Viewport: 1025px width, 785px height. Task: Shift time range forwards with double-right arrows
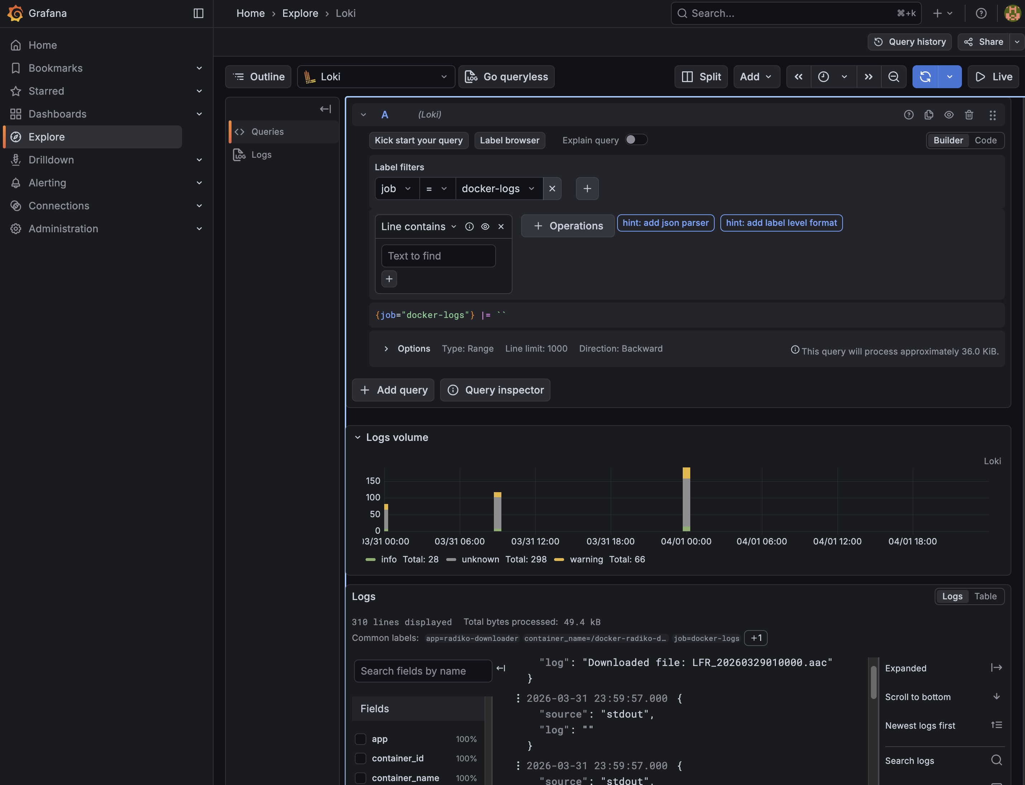[x=868, y=77]
